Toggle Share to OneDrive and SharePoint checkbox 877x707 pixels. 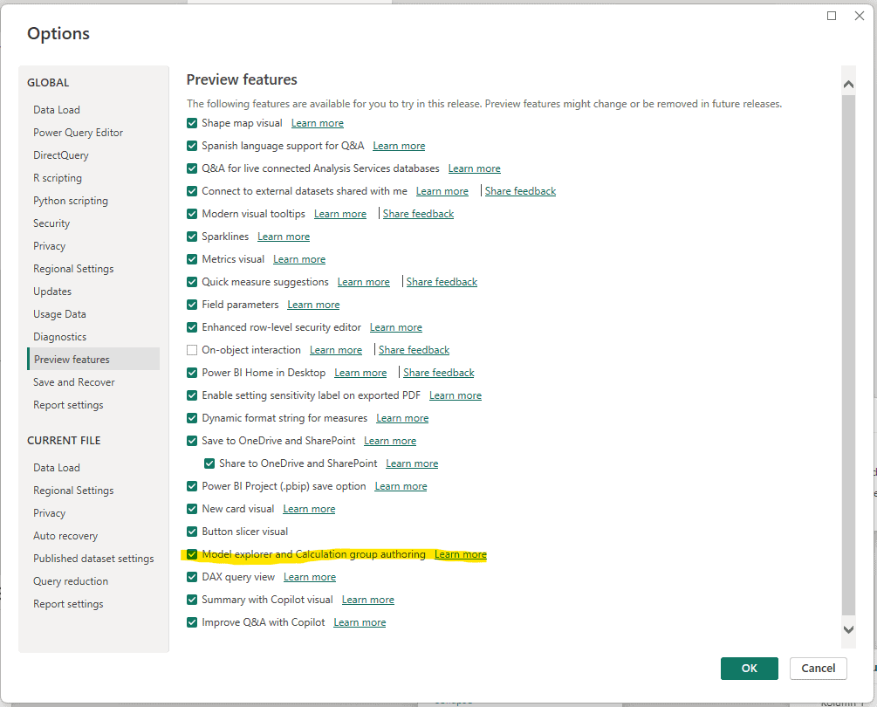click(209, 463)
